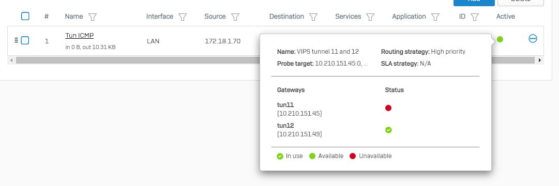Viewport: 559px width, 186px height.
Task: Tick the select-all checkbox in header
Action: [25, 16]
